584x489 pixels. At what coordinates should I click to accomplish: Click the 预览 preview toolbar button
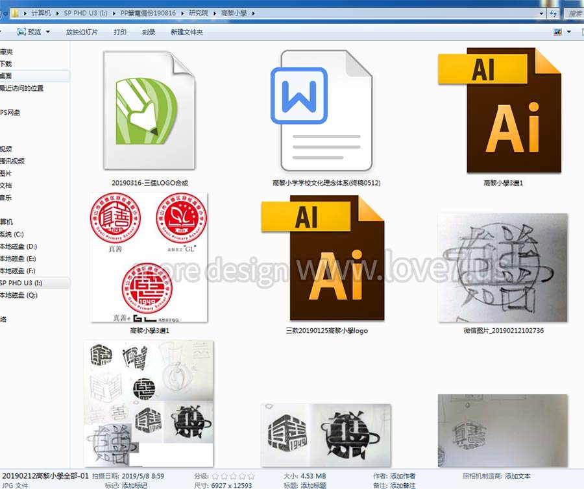(x=29, y=32)
